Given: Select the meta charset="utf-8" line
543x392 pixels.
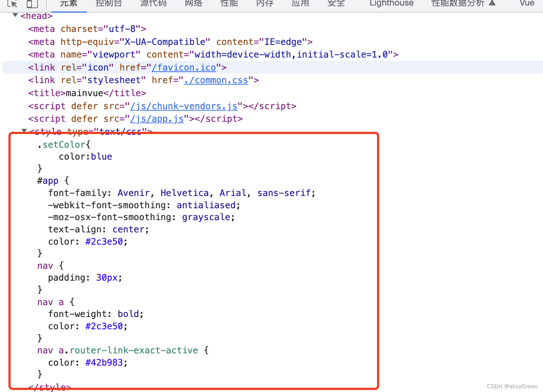Looking at the screenshot, I should [87, 29].
